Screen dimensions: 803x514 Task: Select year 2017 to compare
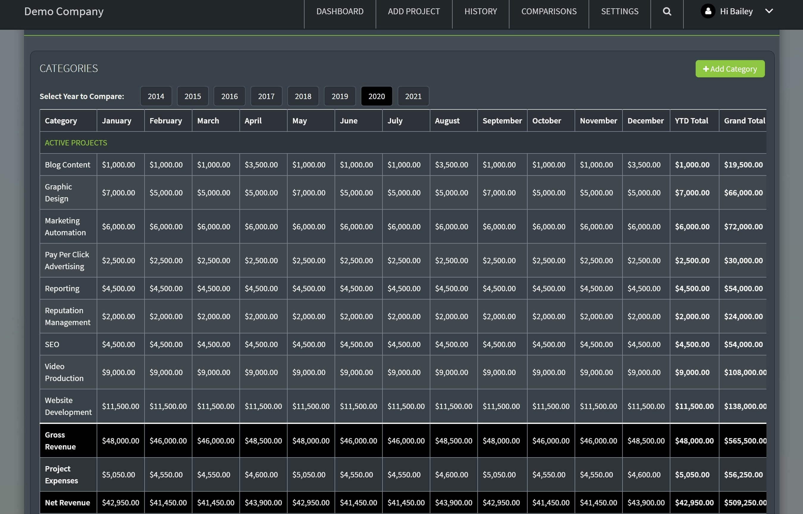click(266, 96)
